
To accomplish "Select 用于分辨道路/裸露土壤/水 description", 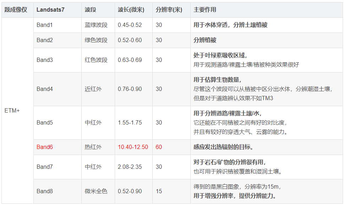I will pos(228,114).
